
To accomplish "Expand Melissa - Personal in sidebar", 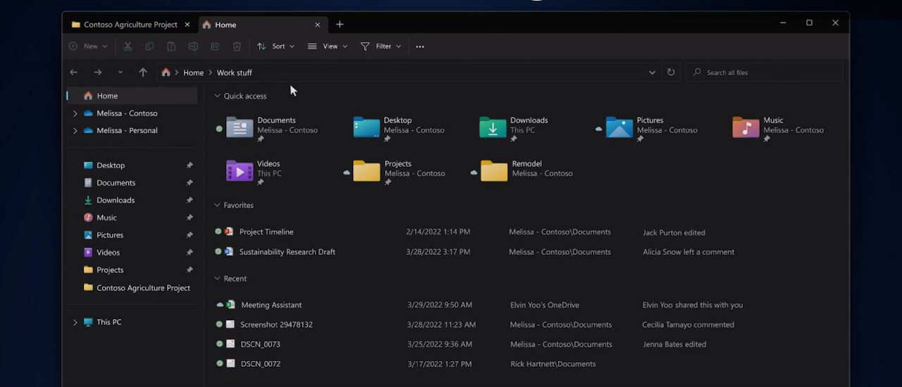I will (x=75, y=130).
